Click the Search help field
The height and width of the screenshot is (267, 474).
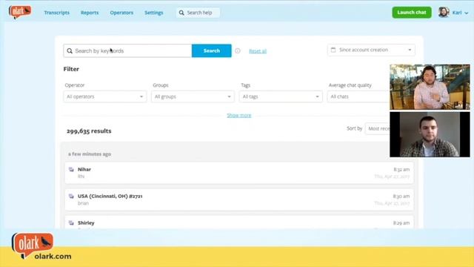[x=198, y=13]
